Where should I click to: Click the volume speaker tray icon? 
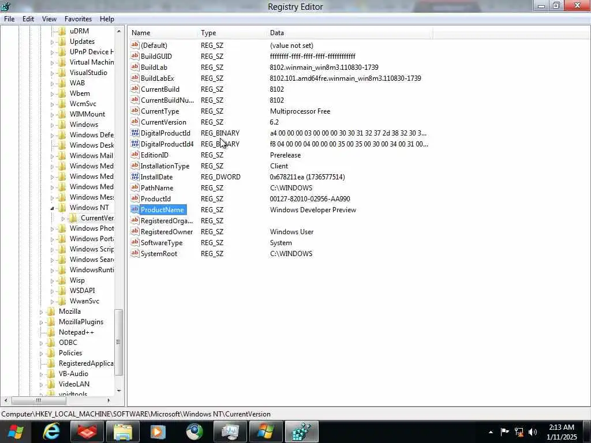point(533,431)
